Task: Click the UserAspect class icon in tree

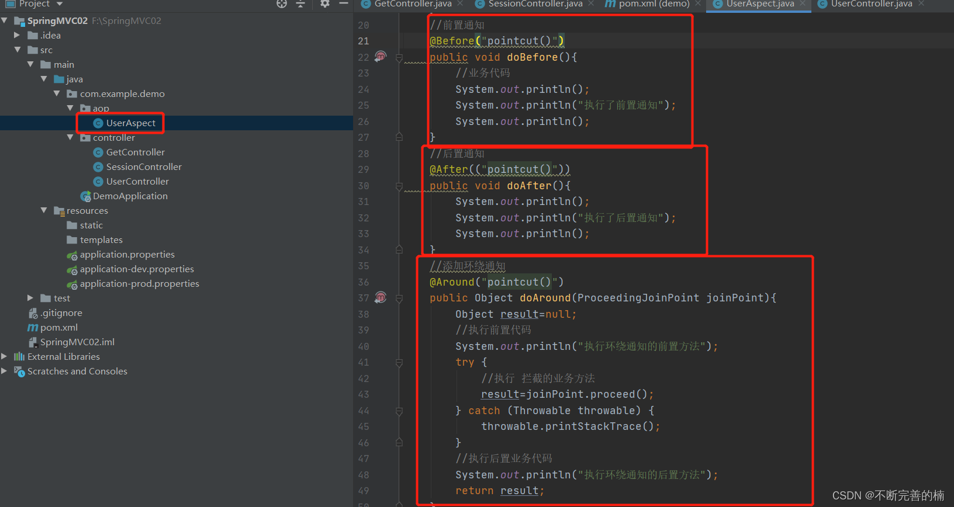Action: [x=98, y=123]
